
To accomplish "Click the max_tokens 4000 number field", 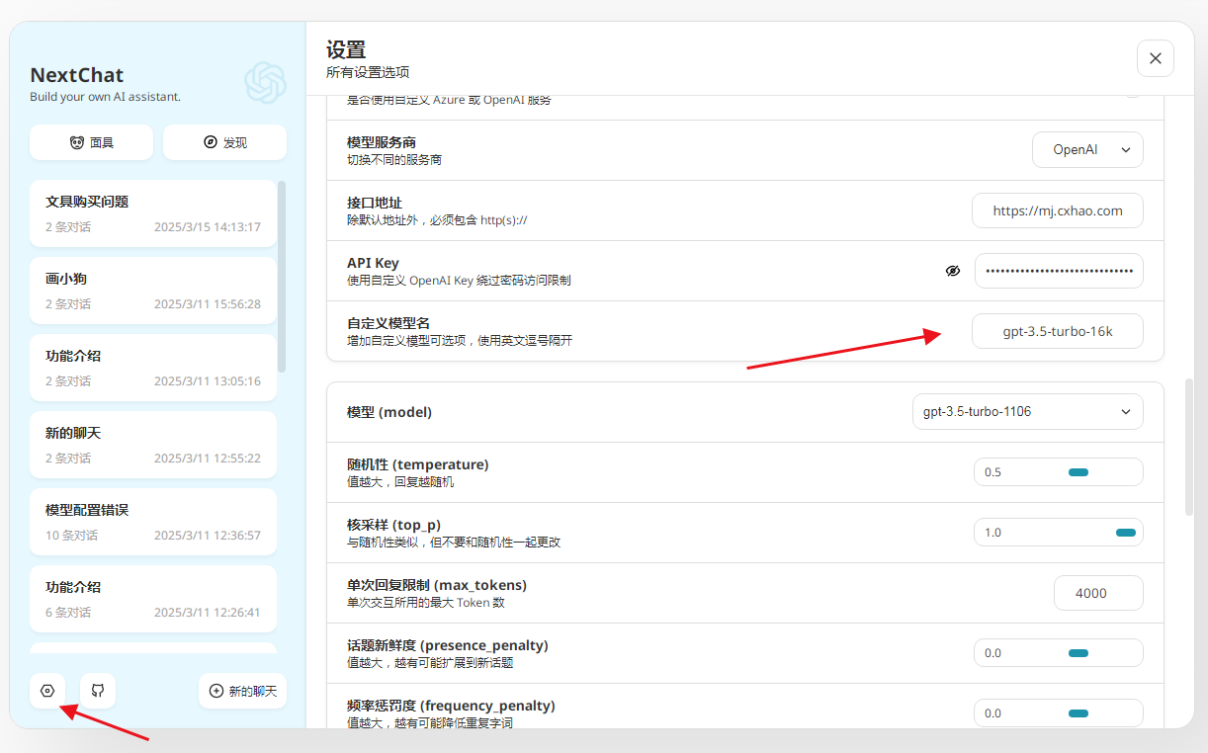I will coord(1098,593).
